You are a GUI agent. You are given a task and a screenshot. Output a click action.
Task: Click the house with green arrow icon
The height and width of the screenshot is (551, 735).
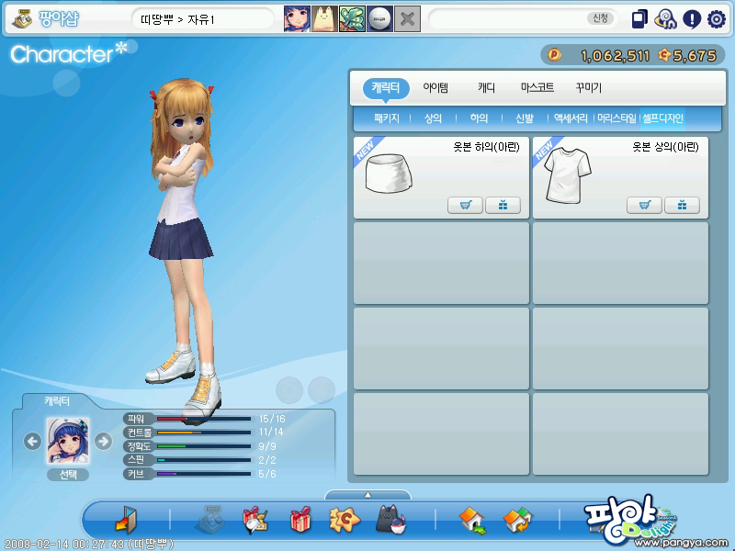(x=473, y=520)
